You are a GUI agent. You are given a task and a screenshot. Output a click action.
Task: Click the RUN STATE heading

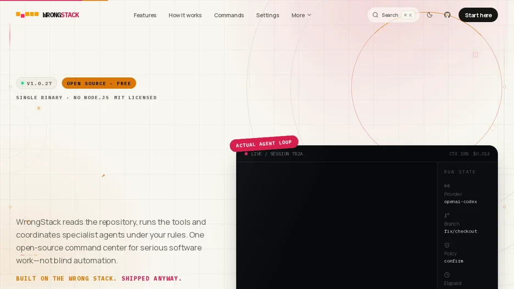tap(460, 172)
